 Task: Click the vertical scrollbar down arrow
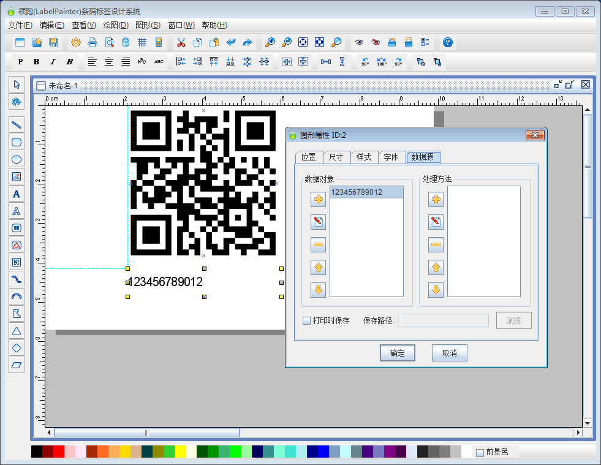(588, 423)
